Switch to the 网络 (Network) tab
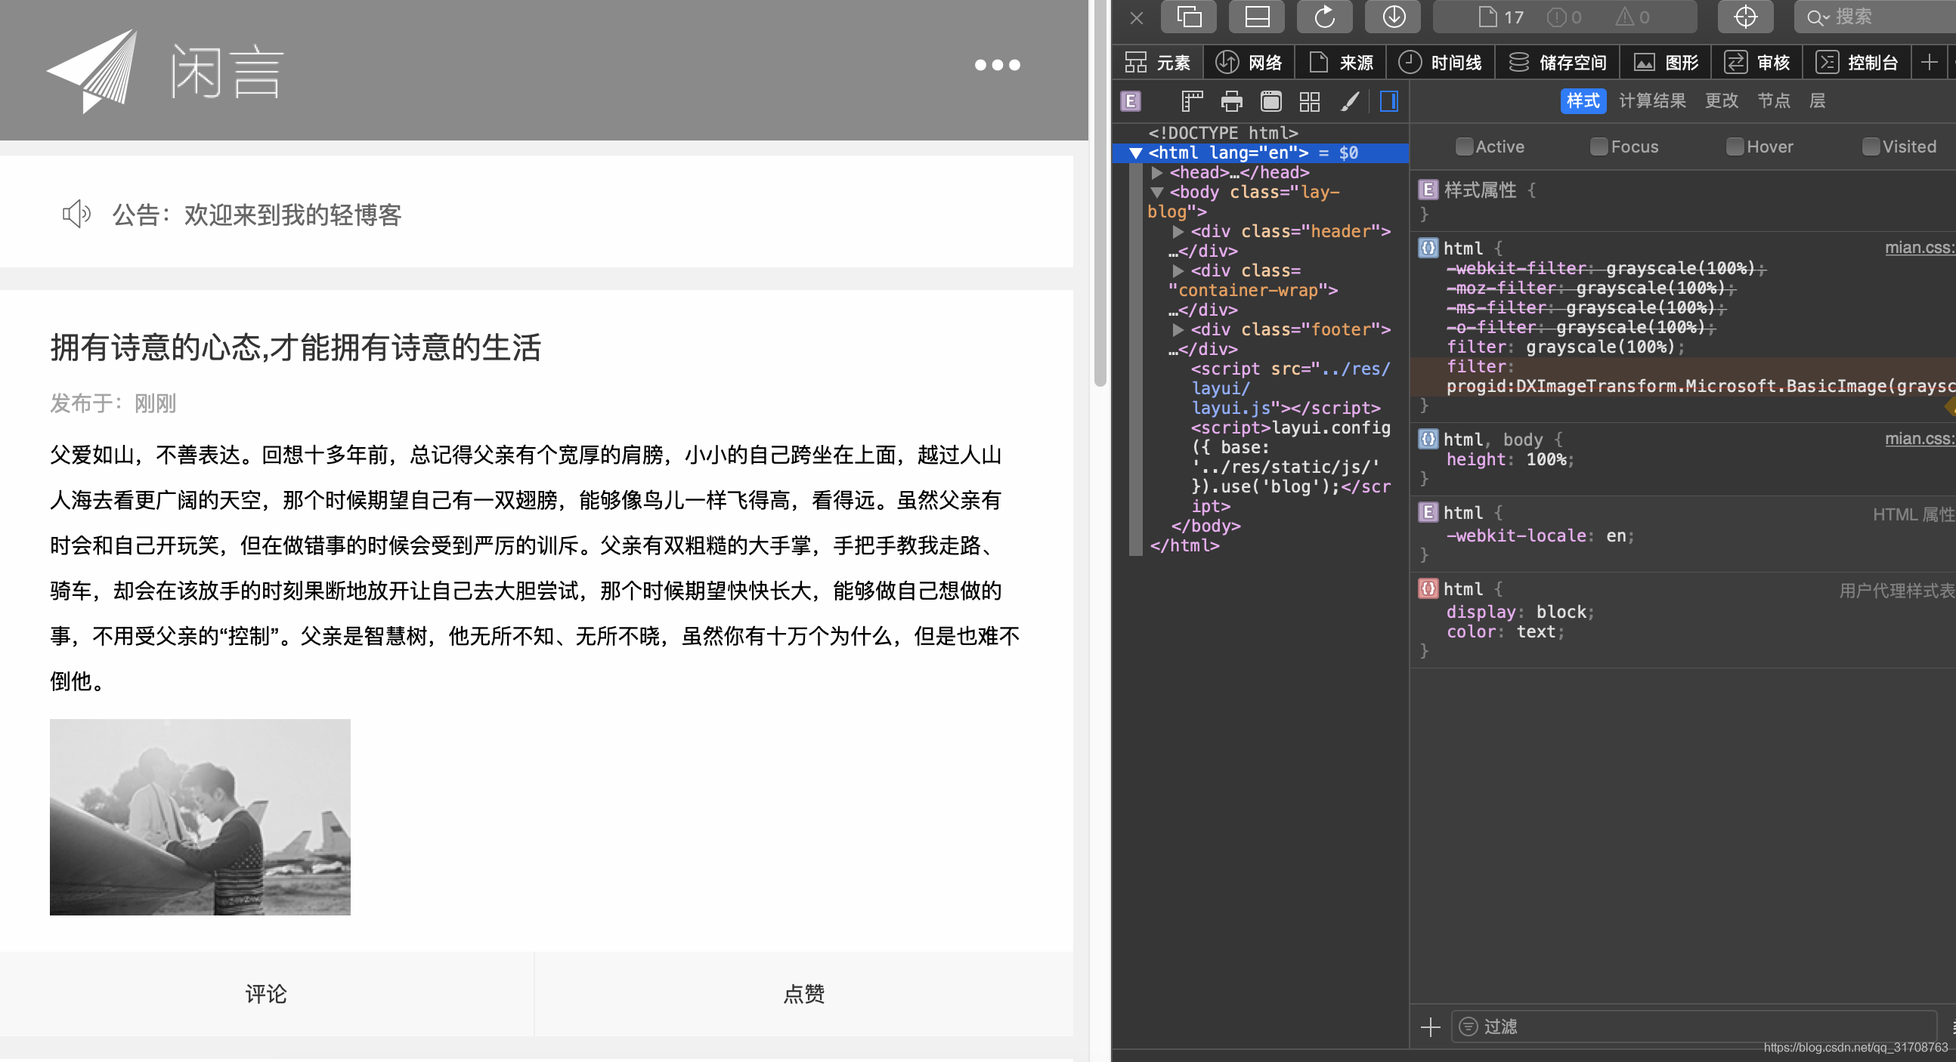Screen dimensions: 1956x1062 (1249, 62)
